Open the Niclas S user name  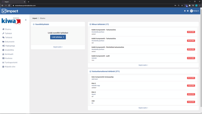[x=196, y=11]
